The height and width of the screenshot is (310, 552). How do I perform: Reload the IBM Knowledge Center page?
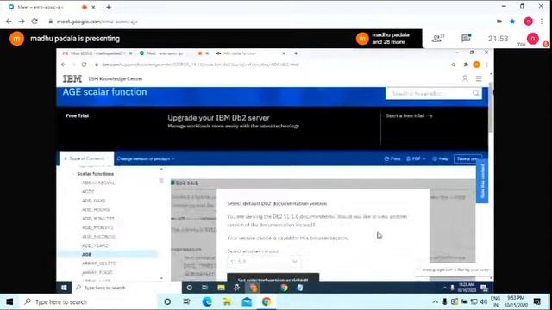tap(84, 65)
